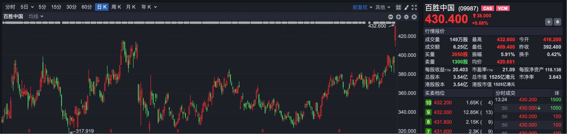Select the drawing brush tool
This screenshot has height=134, width=567.
pyautogui.click(x=406, y=7)
